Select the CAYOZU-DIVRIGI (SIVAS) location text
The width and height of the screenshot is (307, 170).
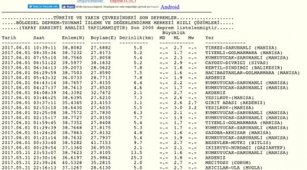[237, 63]
